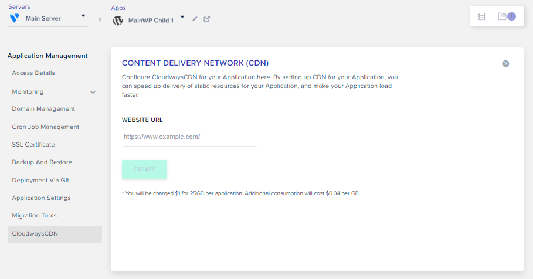Open application in new window icon

(206, 19)
